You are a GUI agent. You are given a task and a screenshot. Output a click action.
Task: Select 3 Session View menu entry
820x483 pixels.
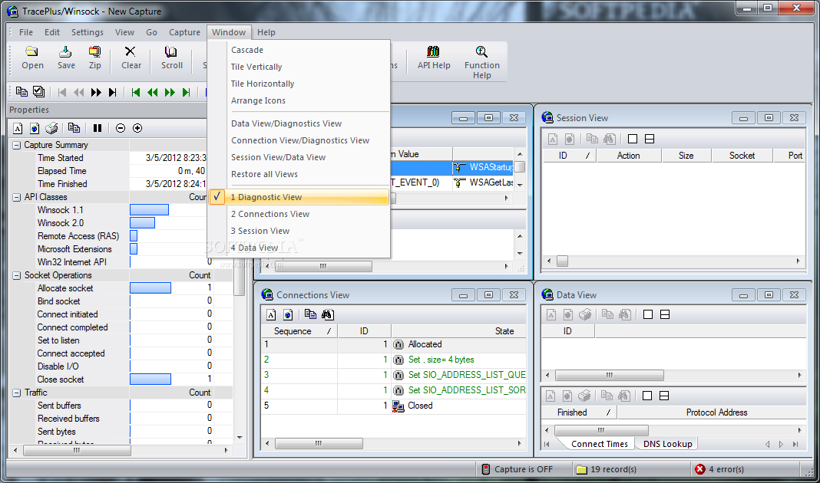pyautogui.click(x=299, y=231)
